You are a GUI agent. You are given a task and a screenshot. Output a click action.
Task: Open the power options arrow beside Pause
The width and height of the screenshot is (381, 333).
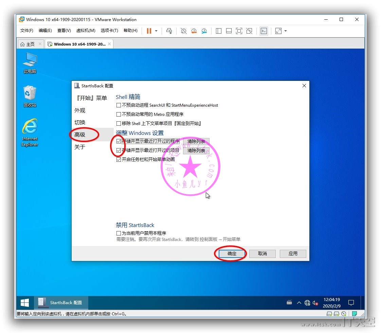click(x=156, y=31)
